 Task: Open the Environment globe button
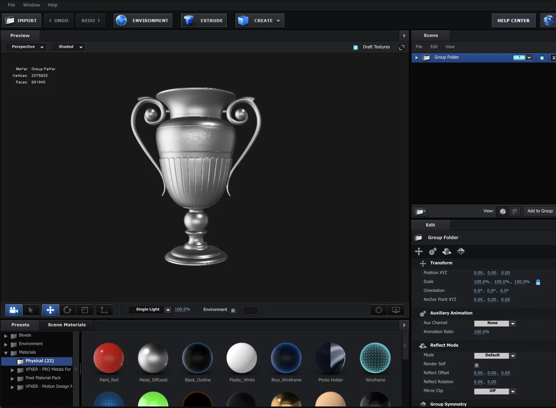click(143, 20)
